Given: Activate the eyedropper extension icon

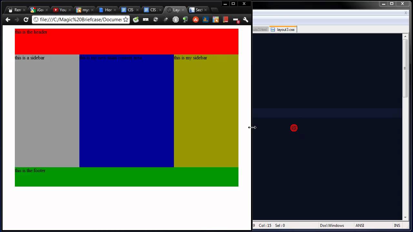Looking at the screenshot, I should pos(166,20).
